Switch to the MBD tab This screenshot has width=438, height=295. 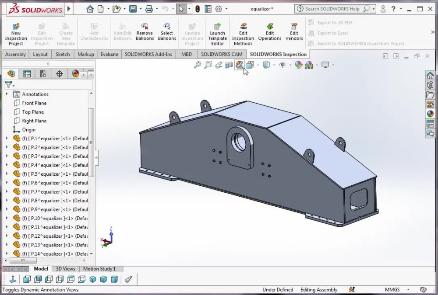(186, 54)
